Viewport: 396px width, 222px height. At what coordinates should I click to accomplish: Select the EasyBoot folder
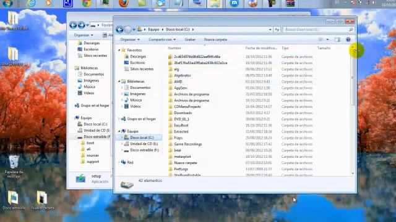click(x=181, y=125)
